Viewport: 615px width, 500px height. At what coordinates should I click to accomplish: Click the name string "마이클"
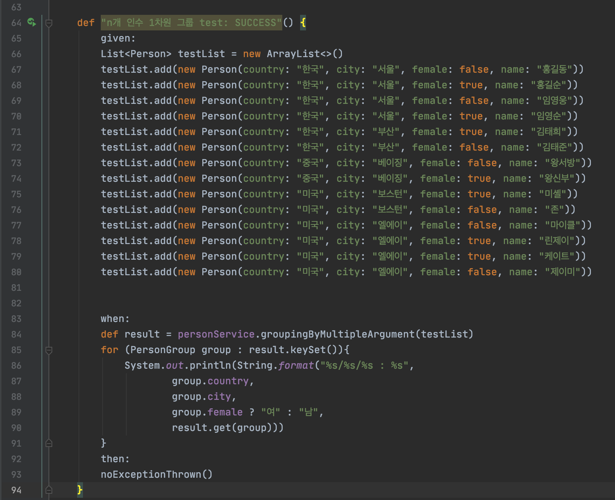pyautogui.click(x=562, y=226)
